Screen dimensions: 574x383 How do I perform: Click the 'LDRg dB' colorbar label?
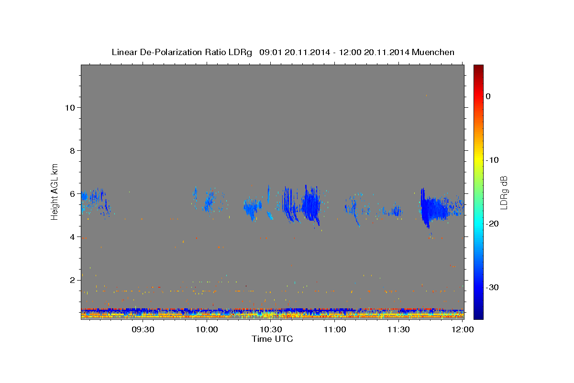(504, 192)
